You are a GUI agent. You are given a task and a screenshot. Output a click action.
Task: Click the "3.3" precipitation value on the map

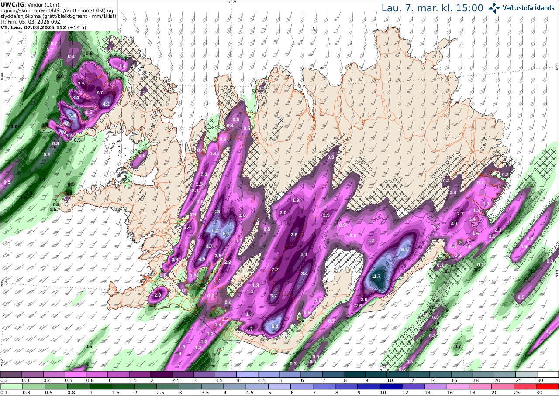[217, 212]
